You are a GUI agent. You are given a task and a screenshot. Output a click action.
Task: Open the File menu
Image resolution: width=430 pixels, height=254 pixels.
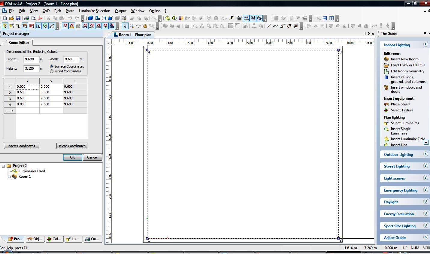coord(11,11)
